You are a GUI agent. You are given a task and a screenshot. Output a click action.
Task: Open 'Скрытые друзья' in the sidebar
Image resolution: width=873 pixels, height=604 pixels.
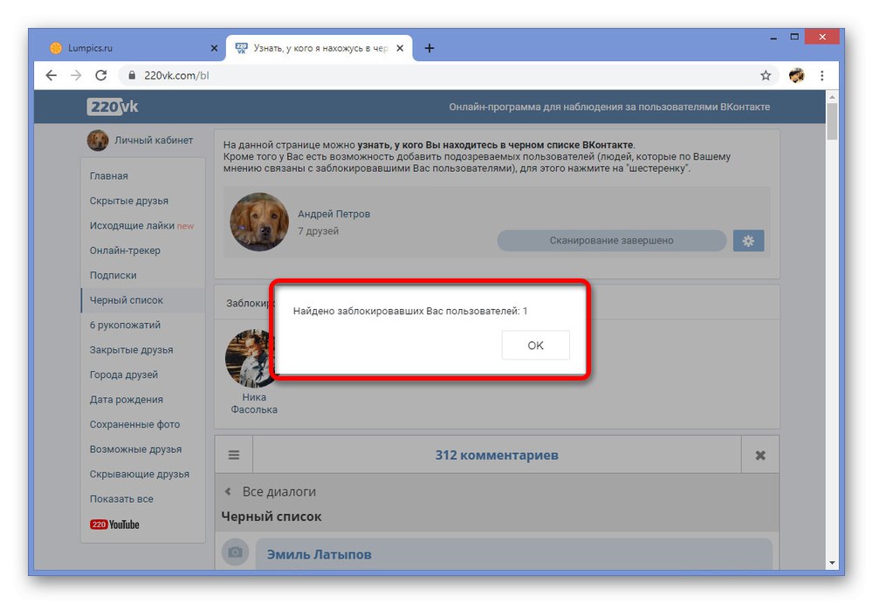[128, 201]
